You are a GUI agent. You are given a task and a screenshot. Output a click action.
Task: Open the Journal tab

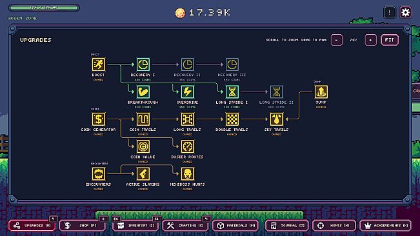(x=287, y=226)
